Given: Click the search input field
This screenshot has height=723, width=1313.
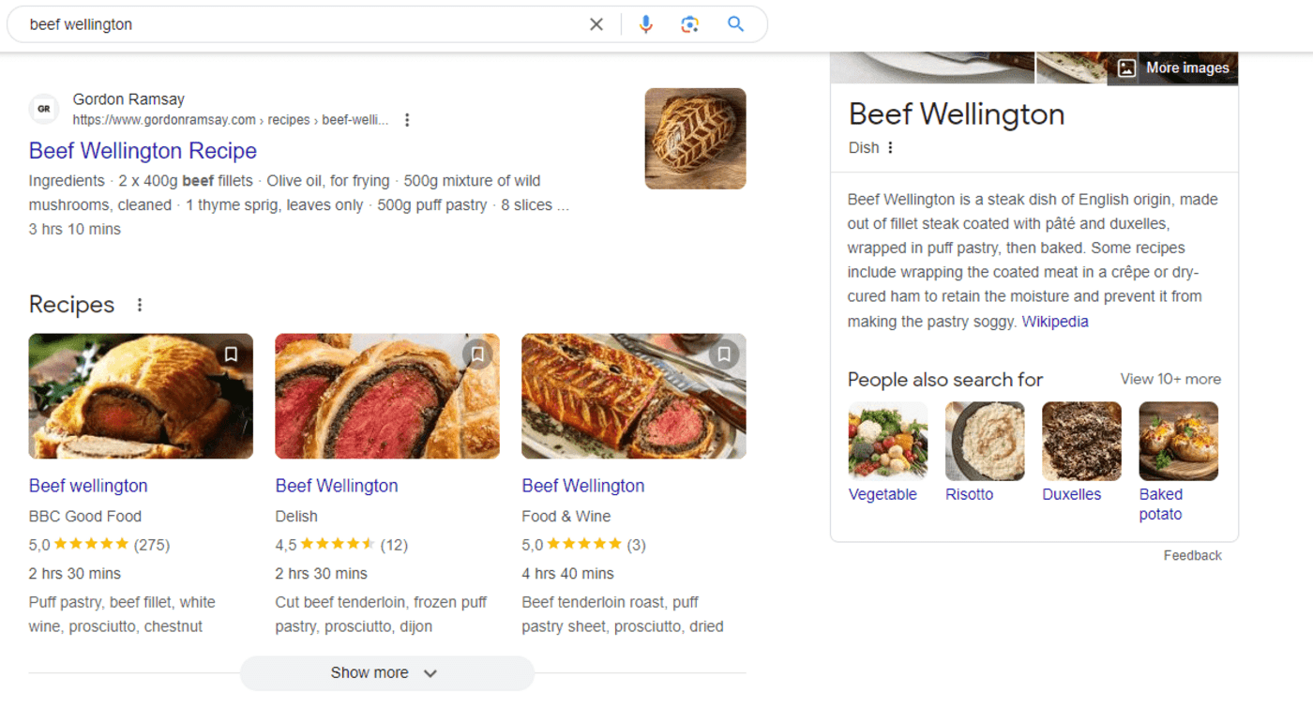Looking at the screenshot, I should (300, 24).
